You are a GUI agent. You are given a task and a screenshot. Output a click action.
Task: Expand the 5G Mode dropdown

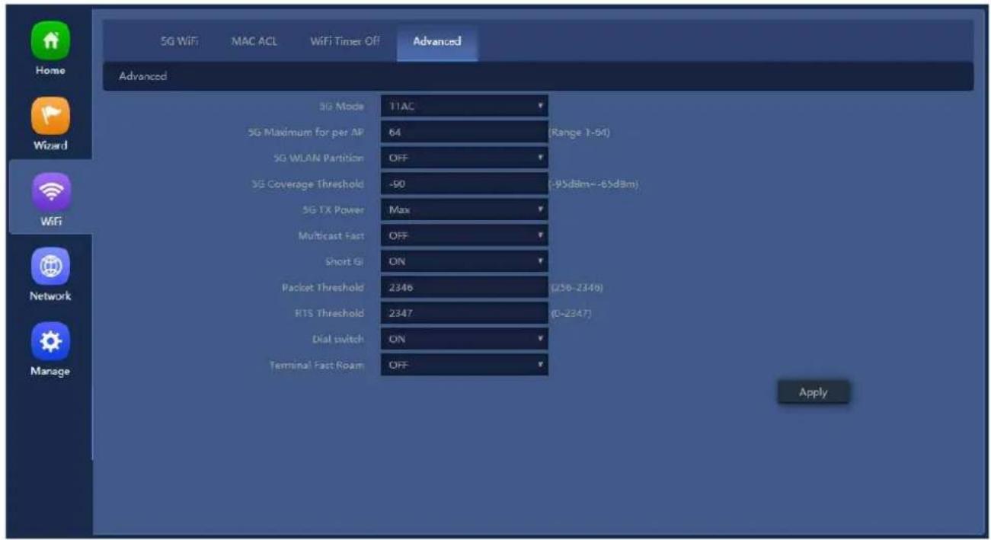(x=464, y=107)
